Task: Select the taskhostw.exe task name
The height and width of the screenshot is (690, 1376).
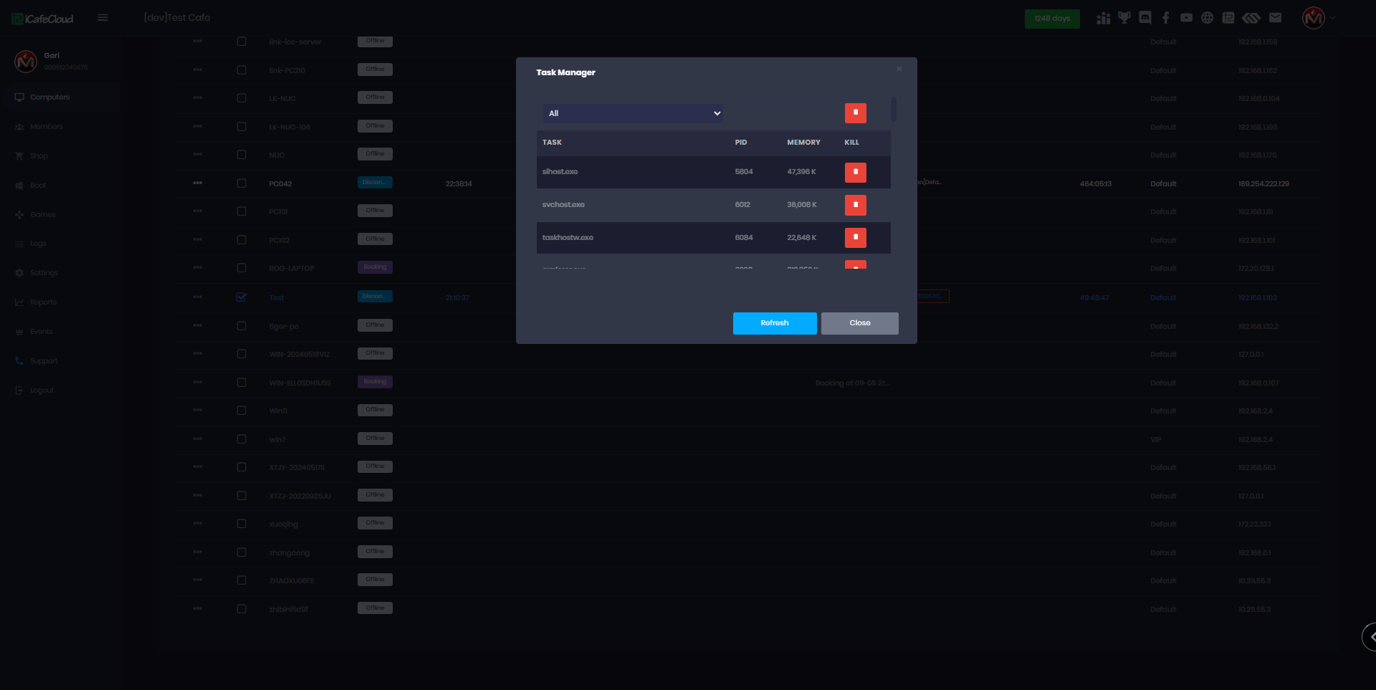Action: (568, 238)
